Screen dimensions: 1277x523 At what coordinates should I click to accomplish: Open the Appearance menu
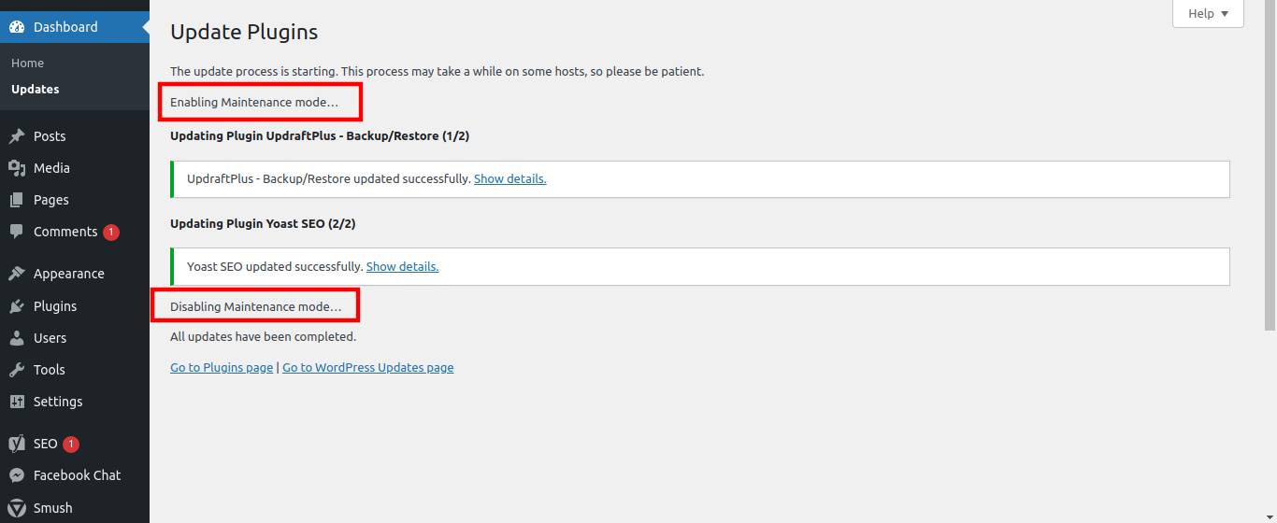click(x=75, y=274)
